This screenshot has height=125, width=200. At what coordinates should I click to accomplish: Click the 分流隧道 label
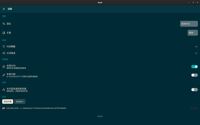pyautogui.click(x=11, y=53)
